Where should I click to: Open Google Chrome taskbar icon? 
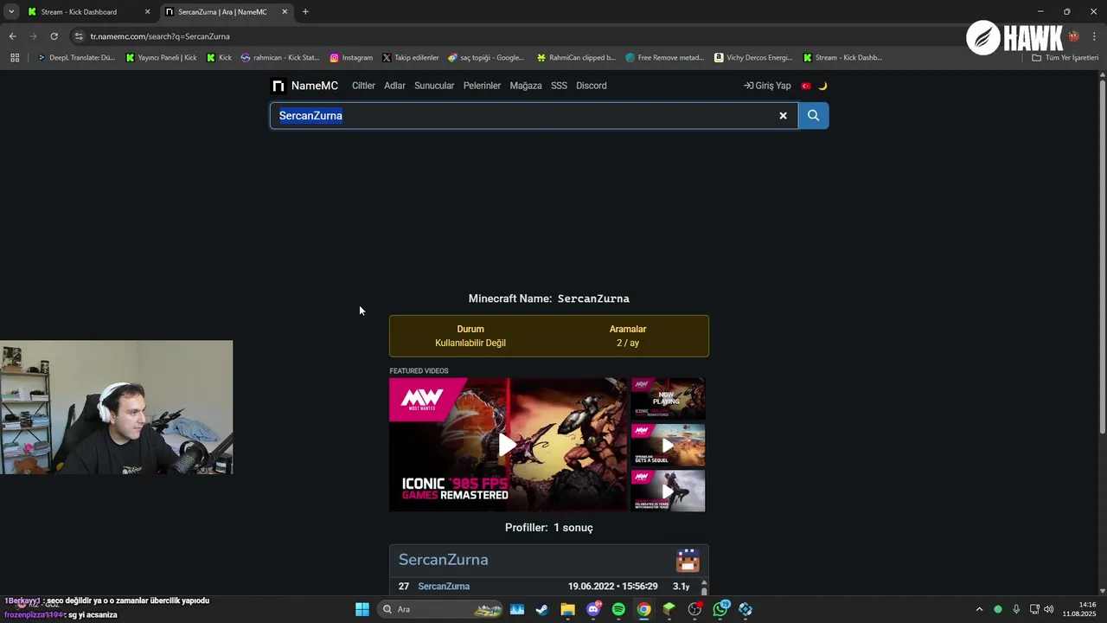[x=643, y=609]
